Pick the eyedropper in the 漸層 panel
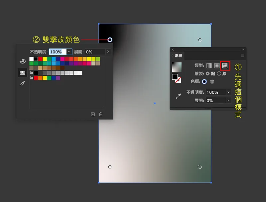This screenshot has height=202, width=266. (178, 96)
